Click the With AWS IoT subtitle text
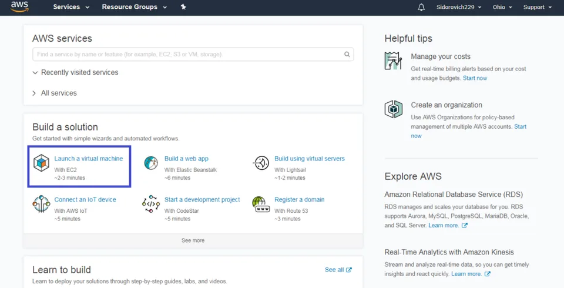This screenshot has width=564, height=288. pos(71,211)
